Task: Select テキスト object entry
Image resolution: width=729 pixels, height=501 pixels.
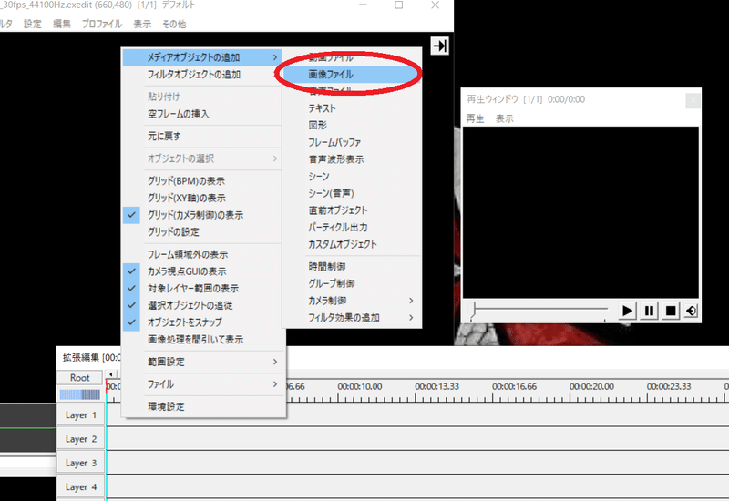Action: coord(352,108)
